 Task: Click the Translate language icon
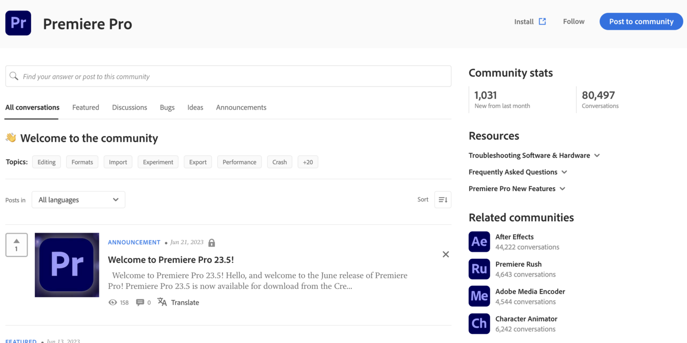[162, 302]
